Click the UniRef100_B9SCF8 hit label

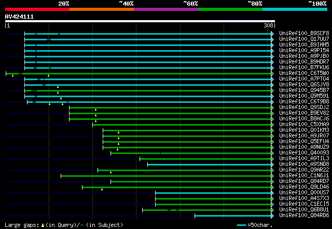(x=304, y=33)
